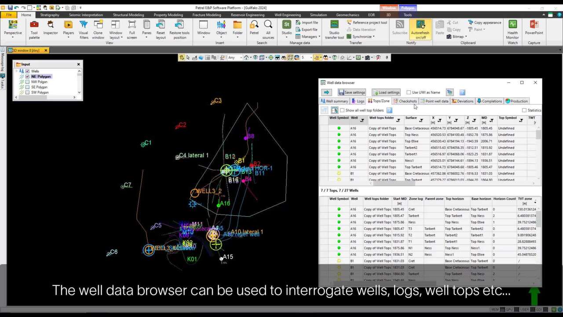Switch to Full screen view
The width and height of the screenshot is (563, 317).
pos(132,29)
